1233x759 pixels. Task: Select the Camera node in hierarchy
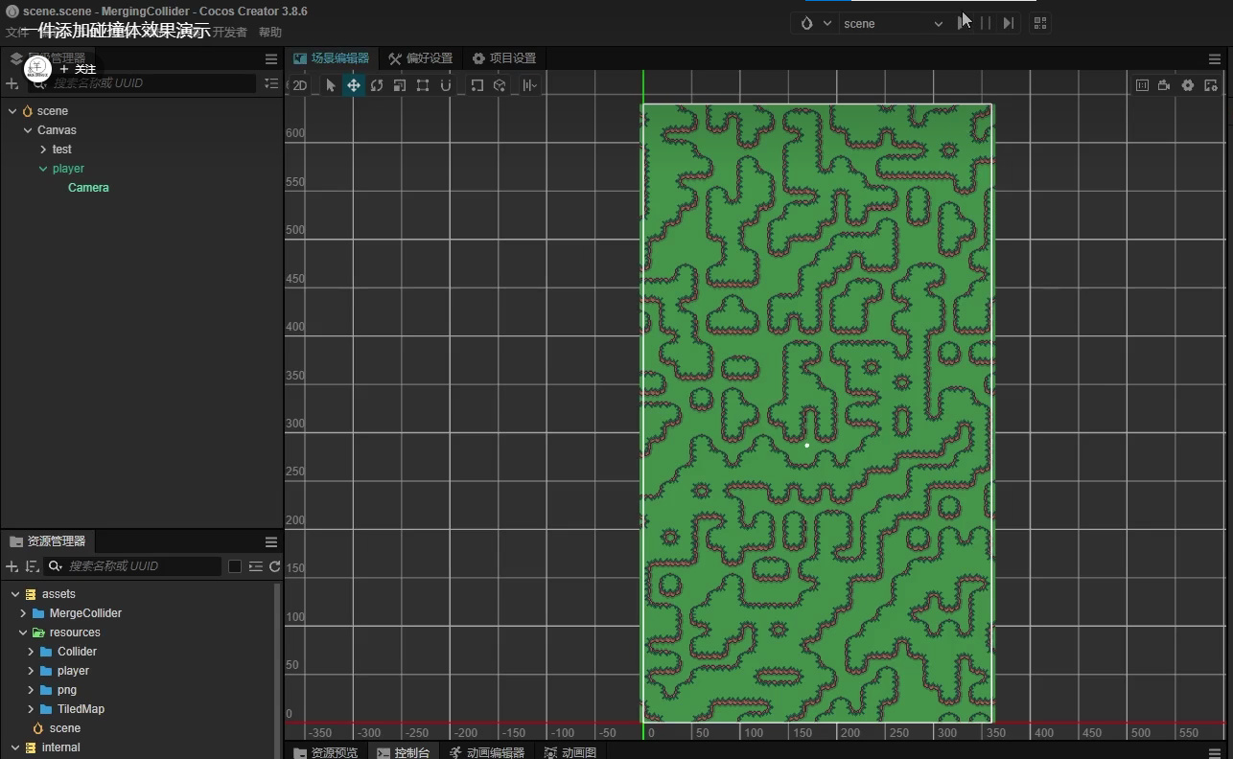[x=88, y=188]
